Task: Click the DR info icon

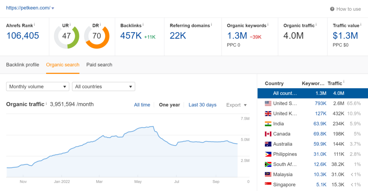Action: point(100,24)
